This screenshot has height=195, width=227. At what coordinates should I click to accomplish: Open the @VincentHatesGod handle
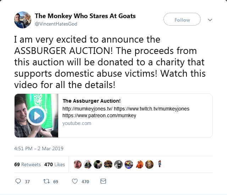click(x=56, y=24)
